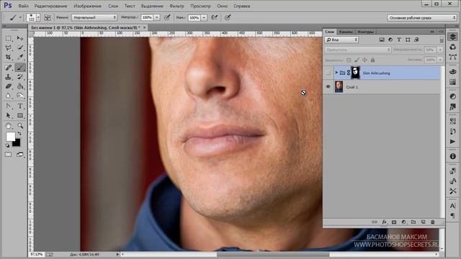Select the Hand tool
This screenshot has width=461, height=259.
8,126
